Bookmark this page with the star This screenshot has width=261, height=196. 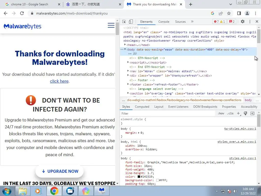click(229, 13)
